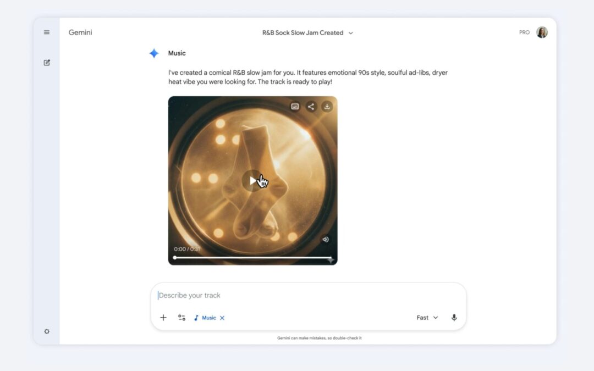This screenshot has height=371, width=594.
Task: Mute audio with the speaker icon
Action: click(325, 239)
